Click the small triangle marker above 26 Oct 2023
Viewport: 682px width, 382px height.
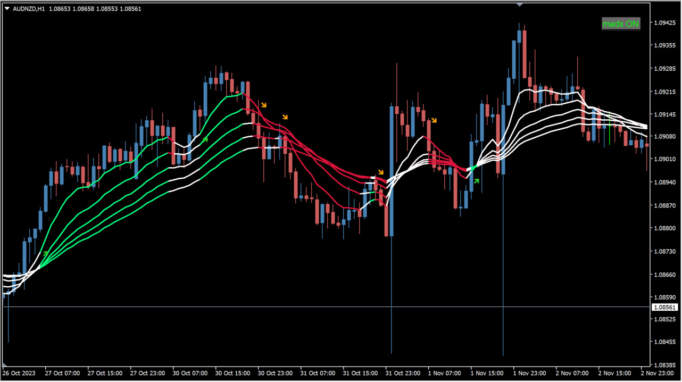tap(5, 364)
